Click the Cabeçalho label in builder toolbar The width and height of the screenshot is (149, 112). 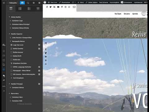(x=13, y=3)
